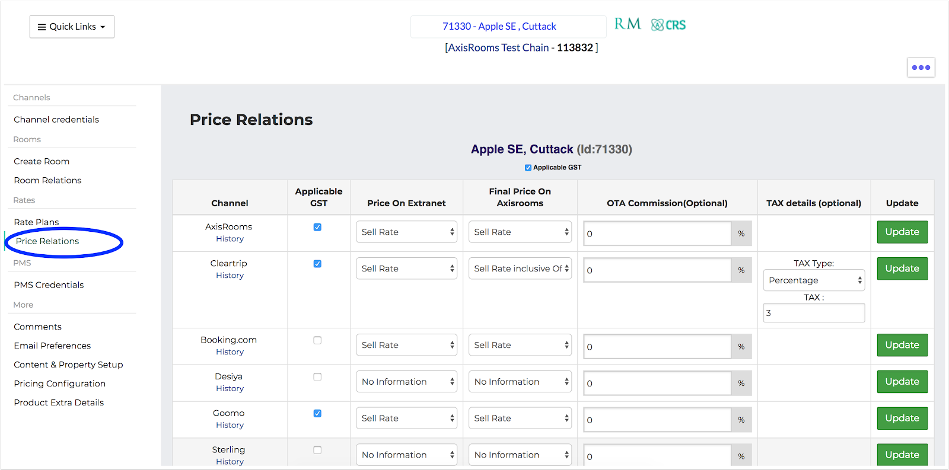Open the Quick Links hamburger menu
This screenshot has height=470, width=949.
[72, 27]
